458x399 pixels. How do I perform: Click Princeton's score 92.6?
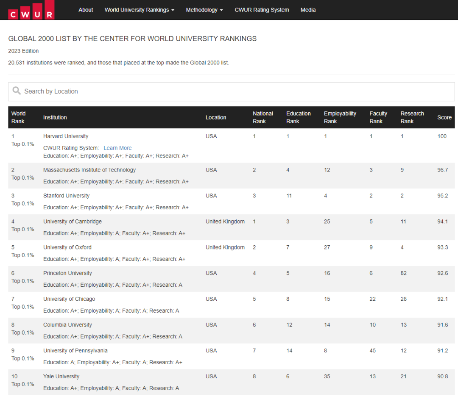442,273
